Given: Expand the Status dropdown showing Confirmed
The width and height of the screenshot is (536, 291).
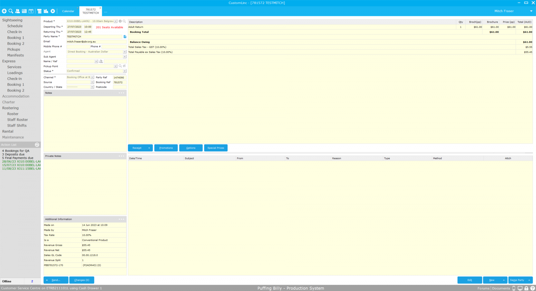Looking at the screenshot, I should pos(124,71).
